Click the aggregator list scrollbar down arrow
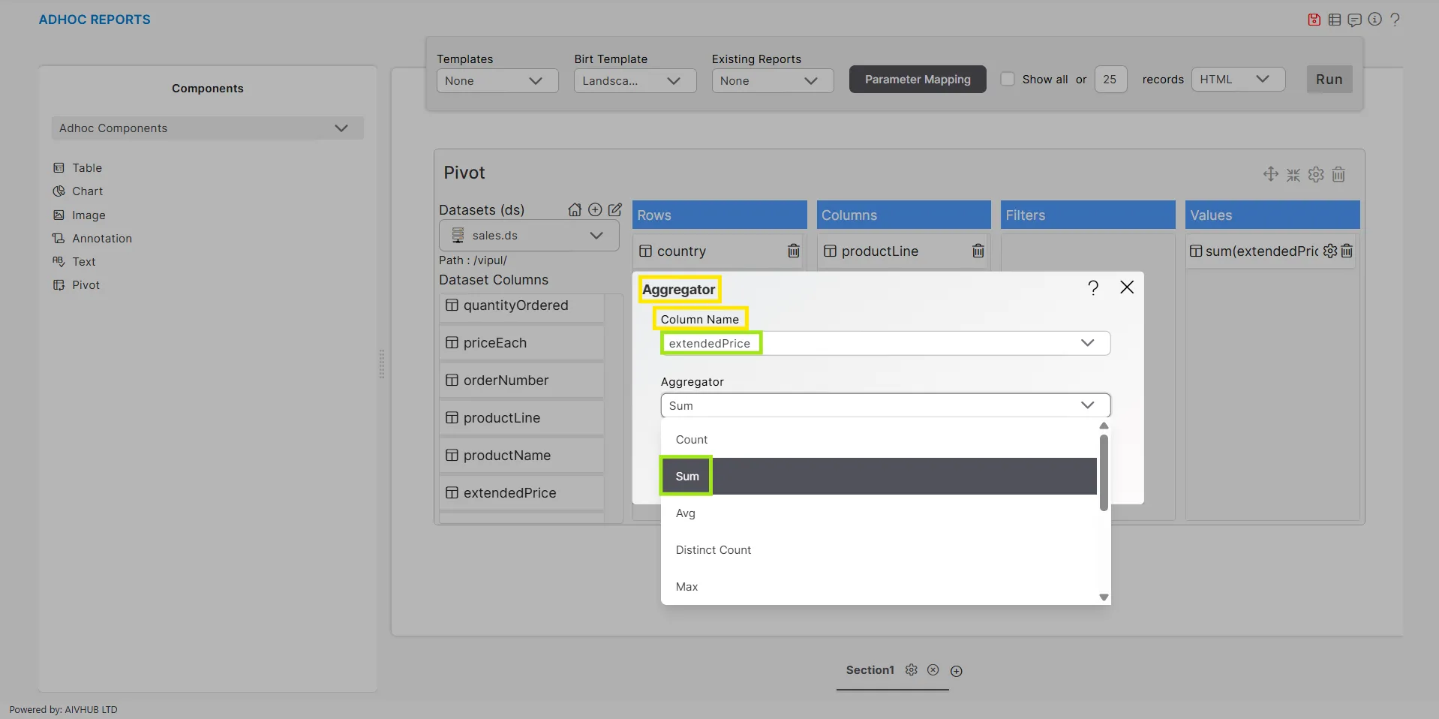1439x719 pixels. (x=1104, y=597)
